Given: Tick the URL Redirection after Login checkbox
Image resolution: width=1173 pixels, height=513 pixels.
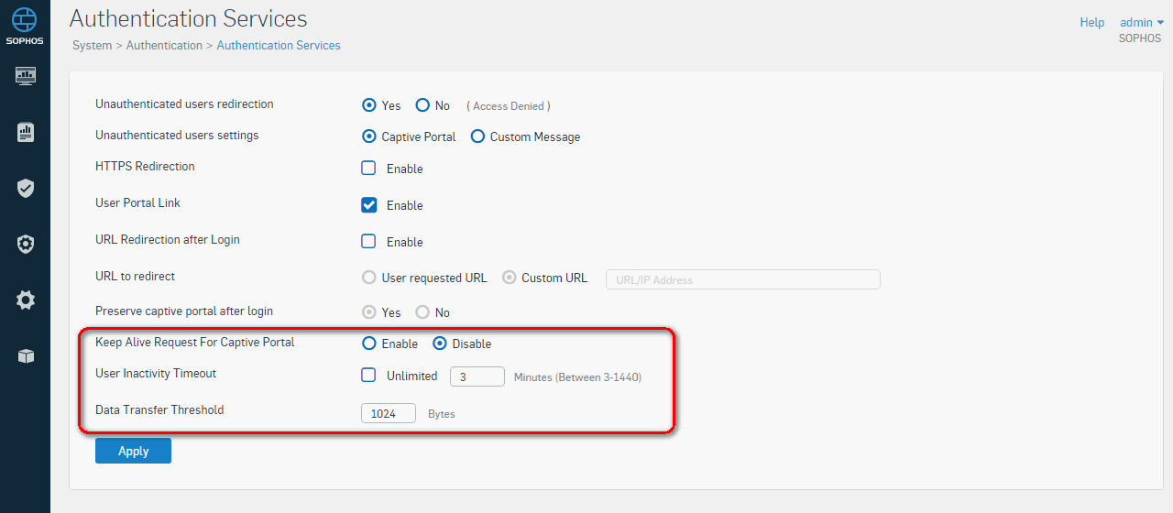Looking at the screenshot, I should (368, 241).
